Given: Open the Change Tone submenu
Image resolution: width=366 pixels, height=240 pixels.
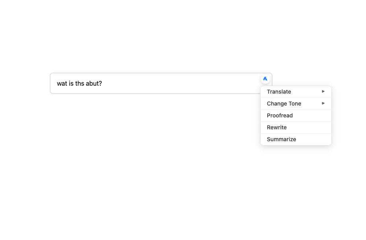Looking at the screenshot, I should coord(284,104).
